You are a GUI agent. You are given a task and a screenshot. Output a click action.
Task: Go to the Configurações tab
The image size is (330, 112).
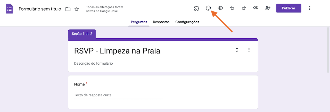[187, 22]
